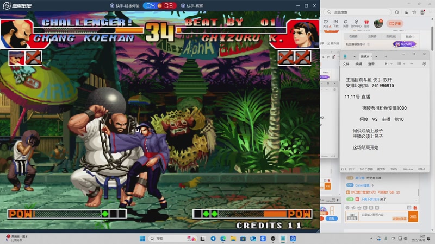
Task: Click the notepad tab scroll-right arrow
Action: pyautogui.click(x=376, y=56)
